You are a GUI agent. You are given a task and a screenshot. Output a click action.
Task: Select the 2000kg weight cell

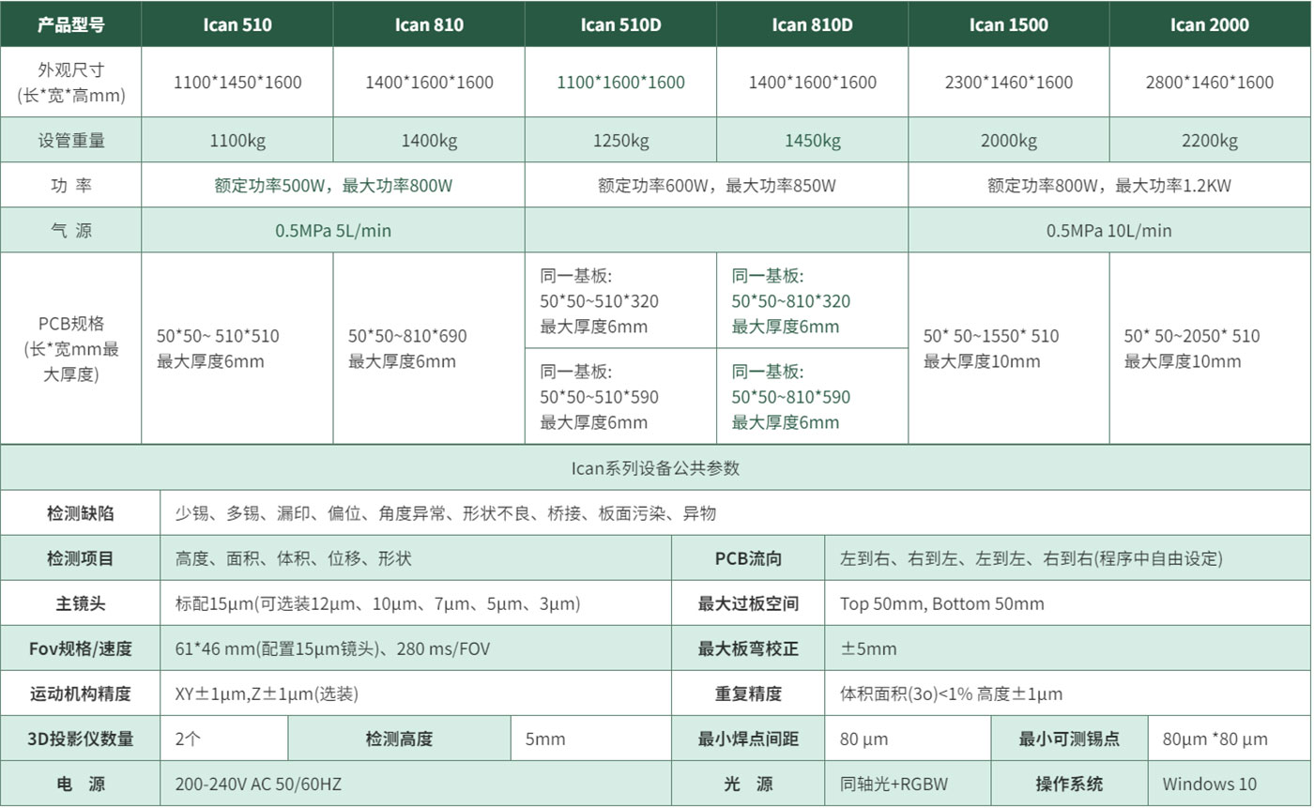[x=1008, y=141]
